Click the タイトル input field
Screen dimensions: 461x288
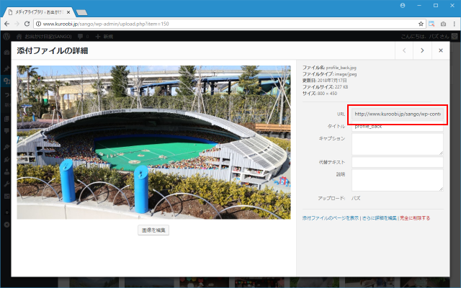click(x=398, y=127)
